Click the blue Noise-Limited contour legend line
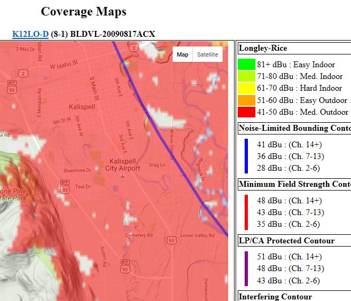The image size is (351, 301). pyautogui.click(x=246, y=156)
